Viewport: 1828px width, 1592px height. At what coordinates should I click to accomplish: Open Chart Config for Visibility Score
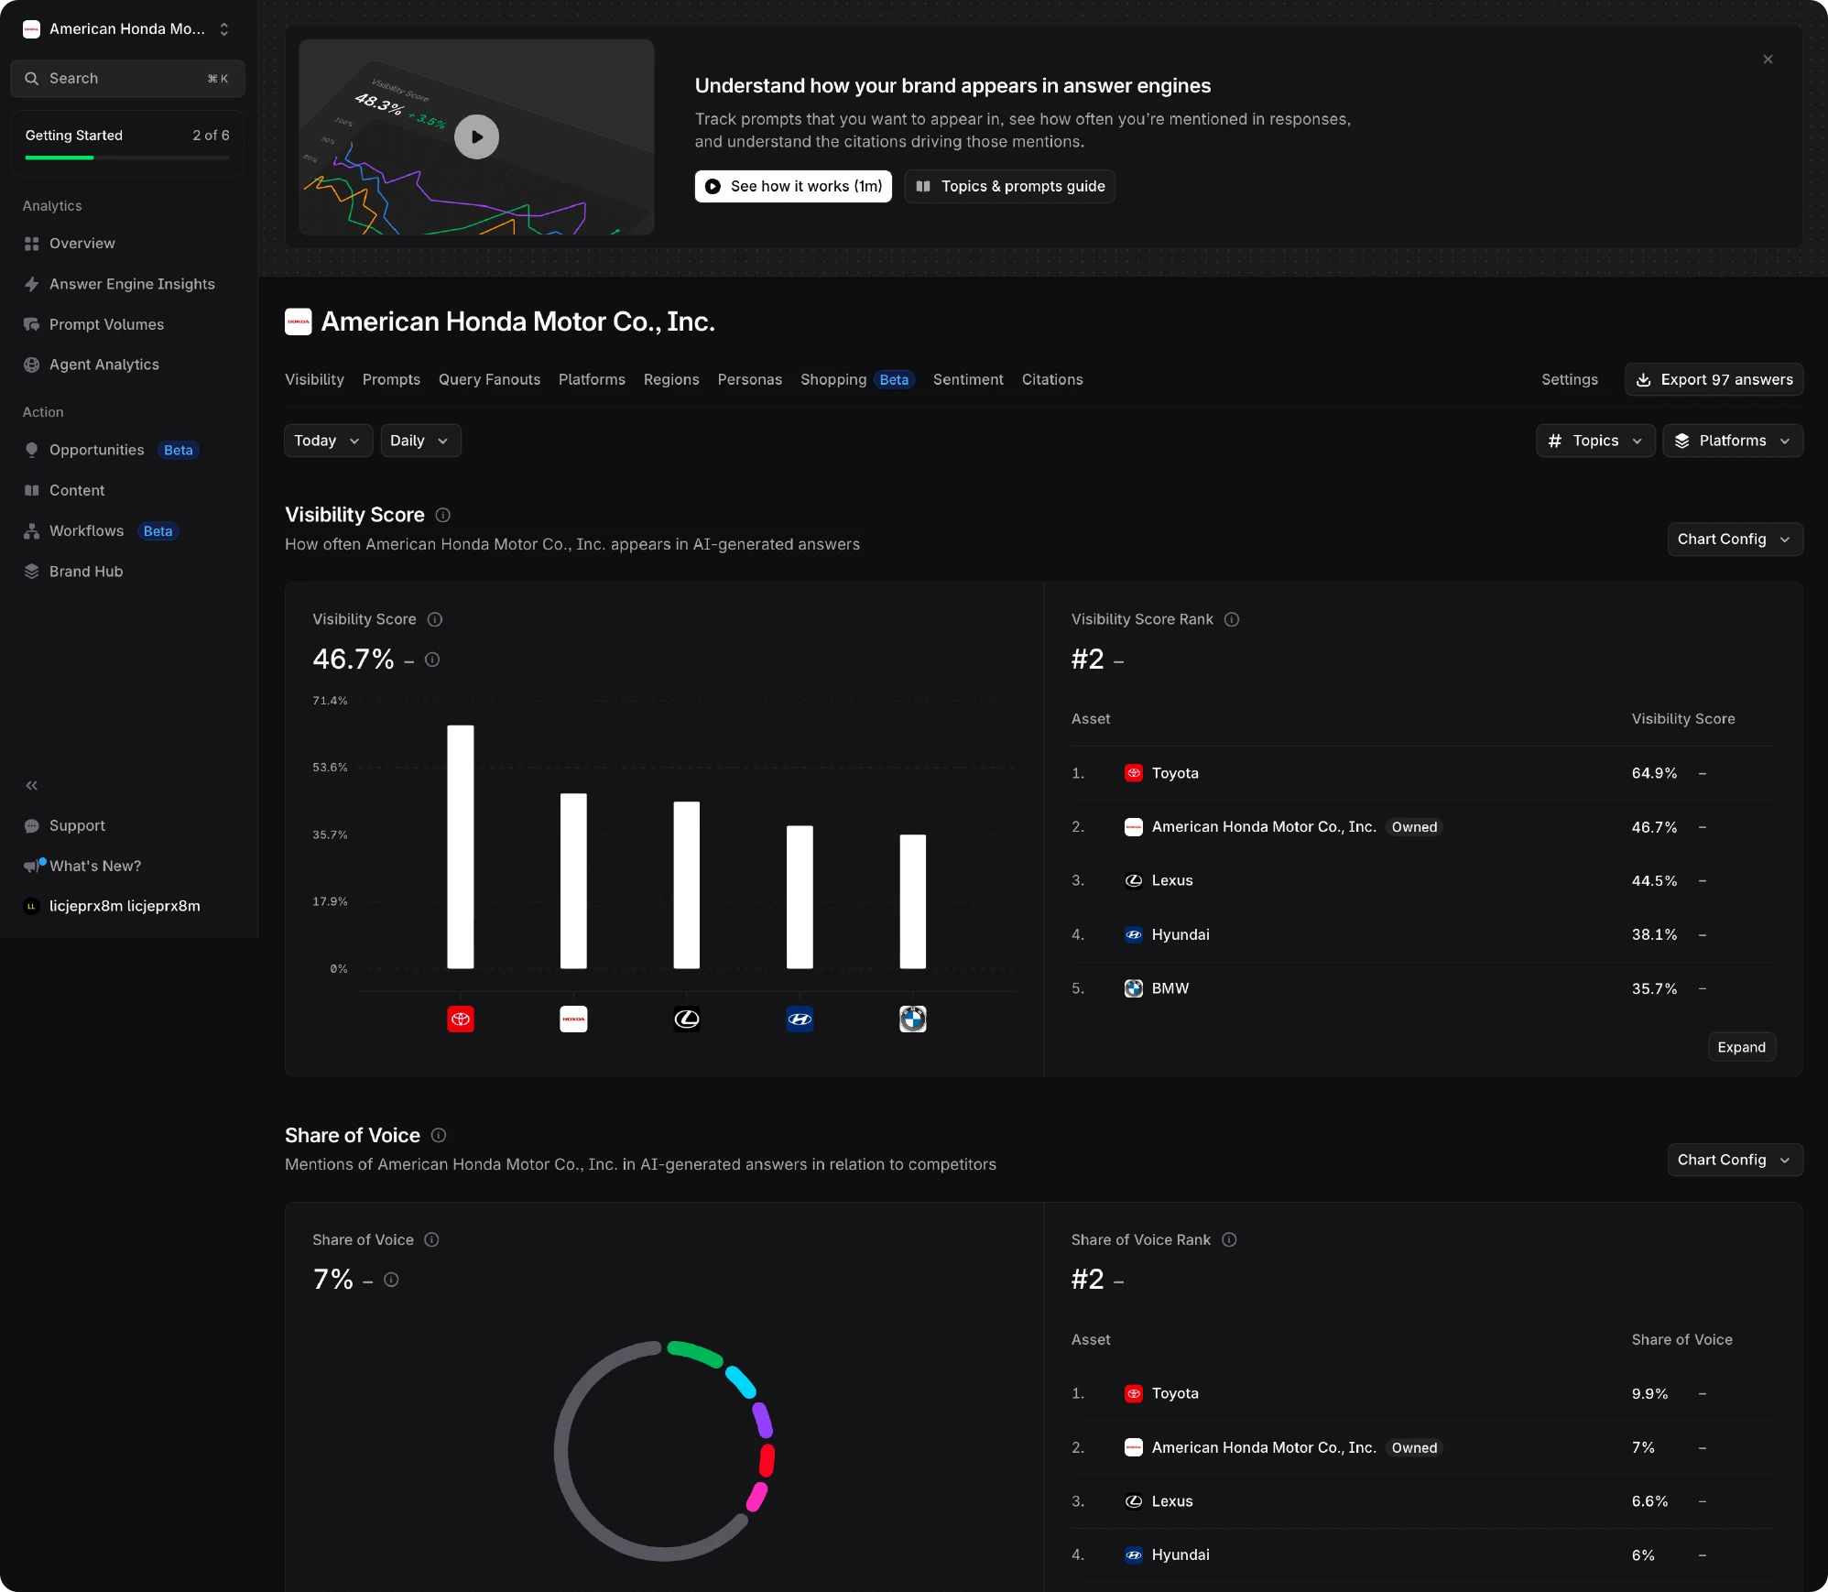point(1735,539)
